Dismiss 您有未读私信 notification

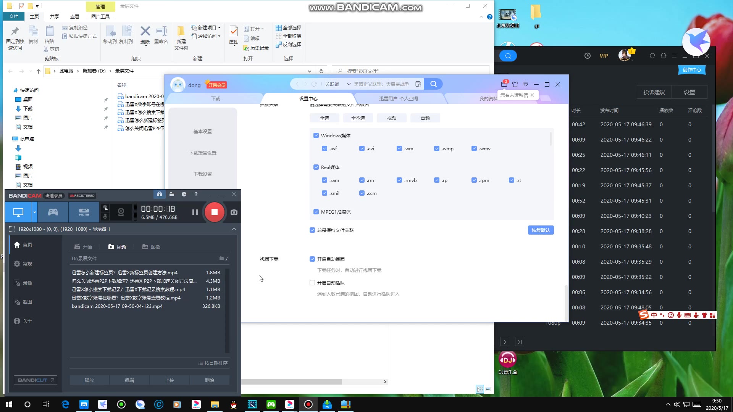[x=532, y=95]
